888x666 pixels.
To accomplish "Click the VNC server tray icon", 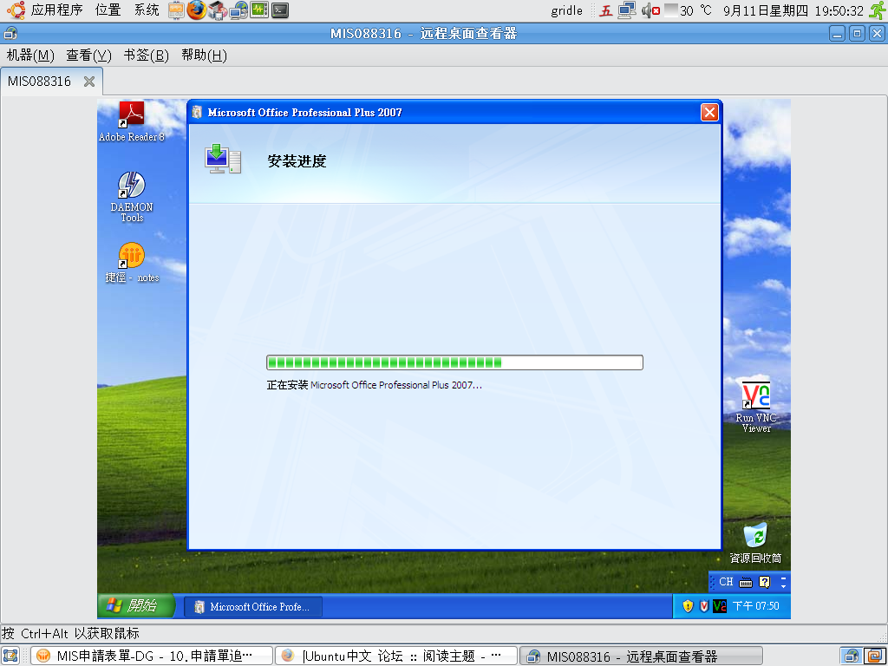I will pos(719,606).
